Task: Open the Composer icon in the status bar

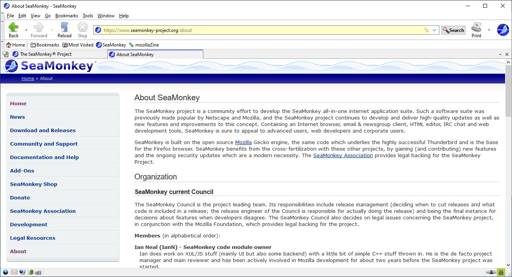Action: (22, 272)
